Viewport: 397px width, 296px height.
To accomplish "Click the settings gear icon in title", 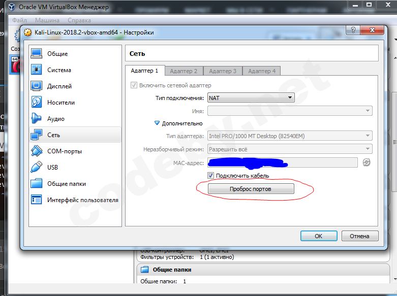I will 27,32.
